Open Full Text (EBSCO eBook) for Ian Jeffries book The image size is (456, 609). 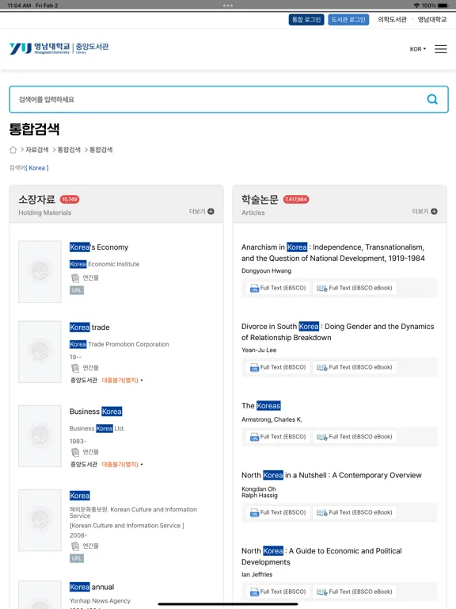point(355,592)
